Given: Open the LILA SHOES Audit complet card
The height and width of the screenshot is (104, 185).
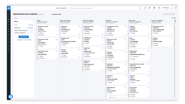Looking at the screenshot, I should click(x=139, y=92).
